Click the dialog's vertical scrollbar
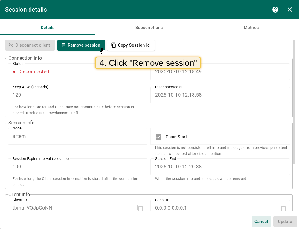Image resolution: width=299 pixels, height=229 pixels. click(294, 102)
